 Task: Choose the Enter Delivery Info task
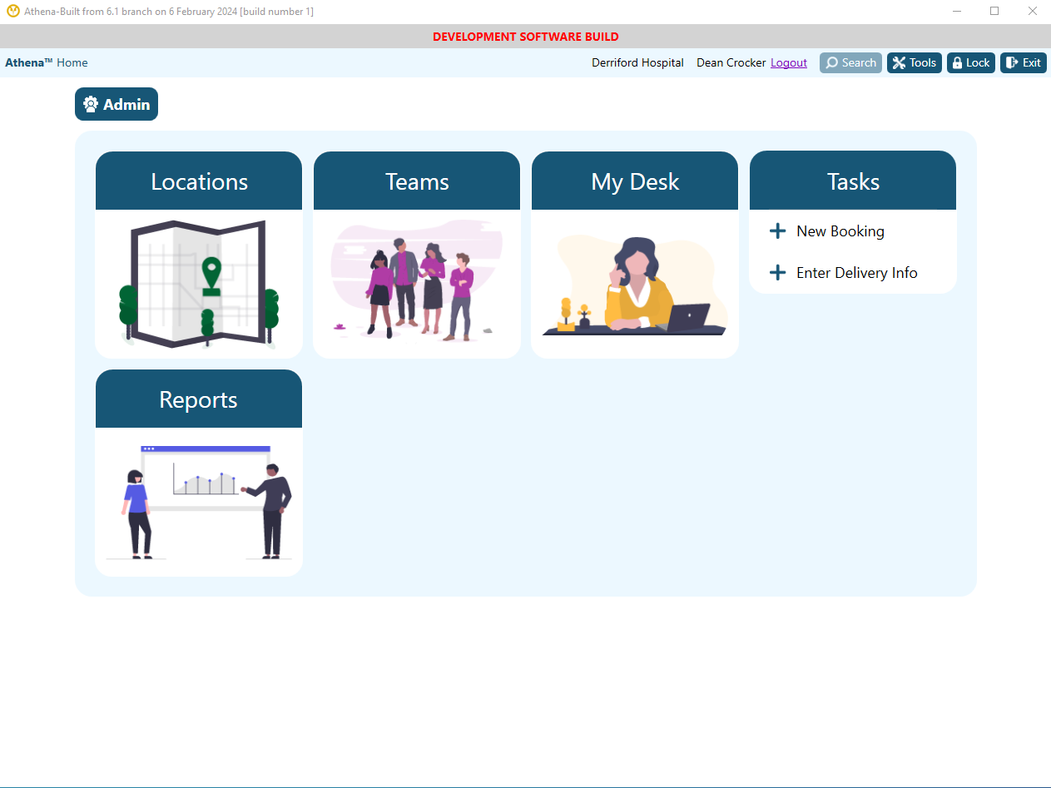click(857, 273)
